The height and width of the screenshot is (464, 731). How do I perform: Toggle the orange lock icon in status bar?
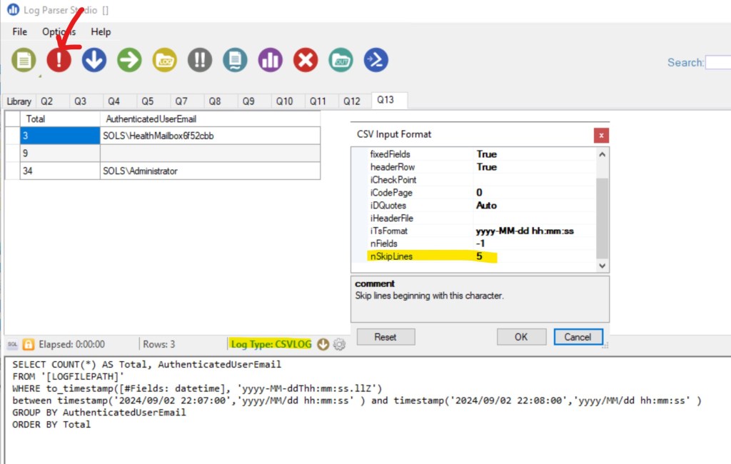[29, 344]
